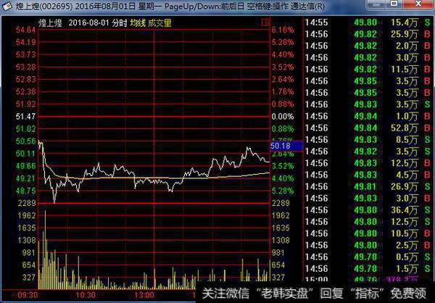Click the 50.11 price axis label
The image size is (435, 303).
pyautogui.click(x=26, y=154)
